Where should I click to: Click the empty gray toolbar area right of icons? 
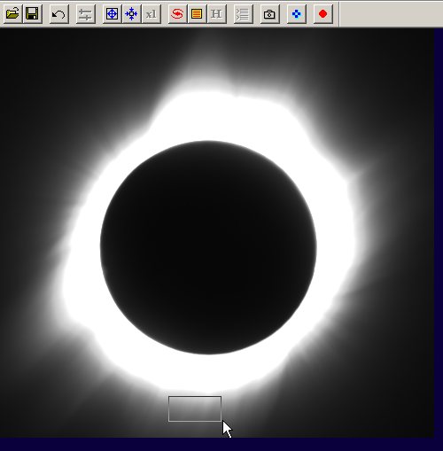click(x=391, y=14)
